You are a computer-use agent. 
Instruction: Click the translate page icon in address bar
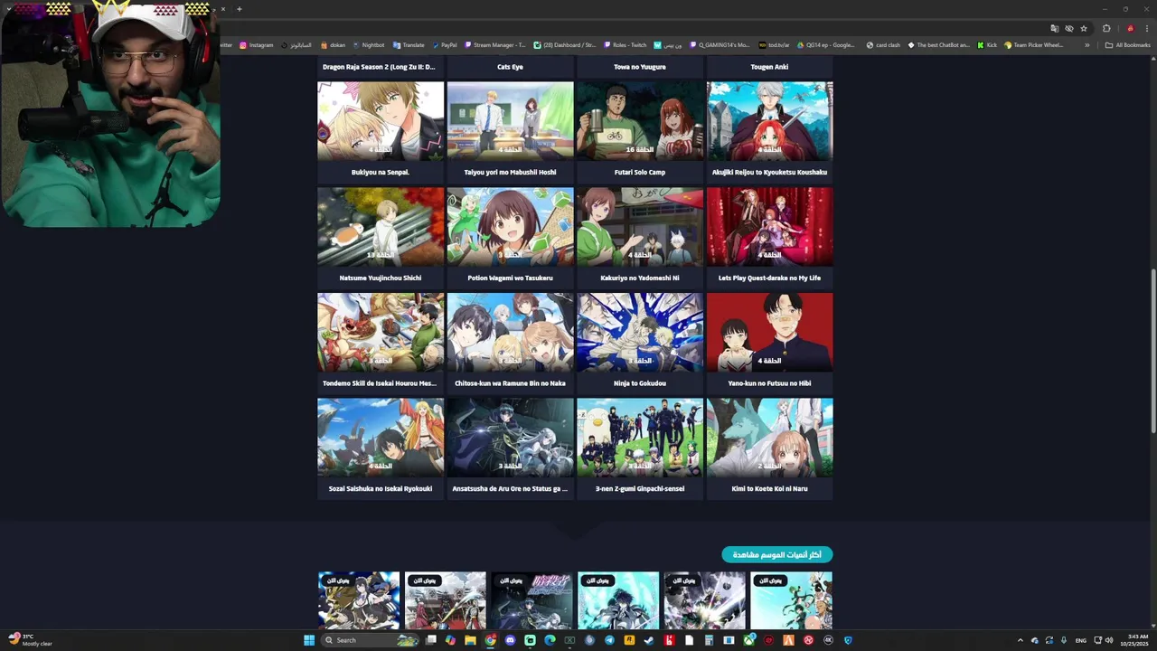click(x=1054, y=28)
